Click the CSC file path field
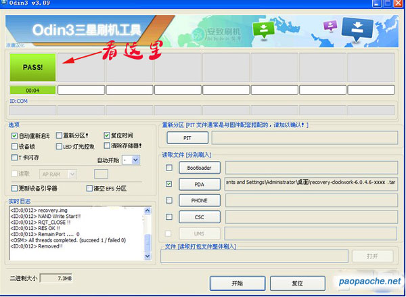The image size is (406, 297). (x=311, y=217)
